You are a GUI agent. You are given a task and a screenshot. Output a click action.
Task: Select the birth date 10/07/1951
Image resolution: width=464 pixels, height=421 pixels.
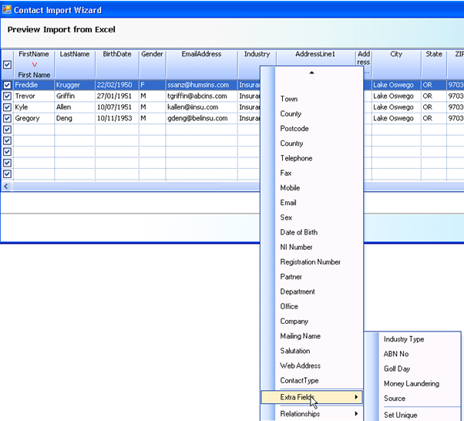click(x=117, y=107)
